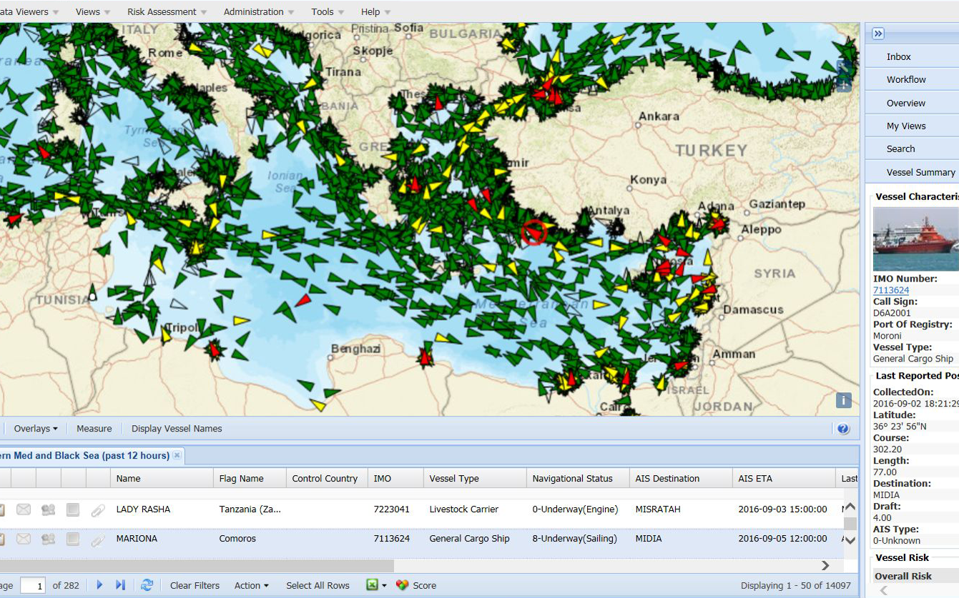Jump to last page of results
The image size is (959, 598).
[120, 585]
